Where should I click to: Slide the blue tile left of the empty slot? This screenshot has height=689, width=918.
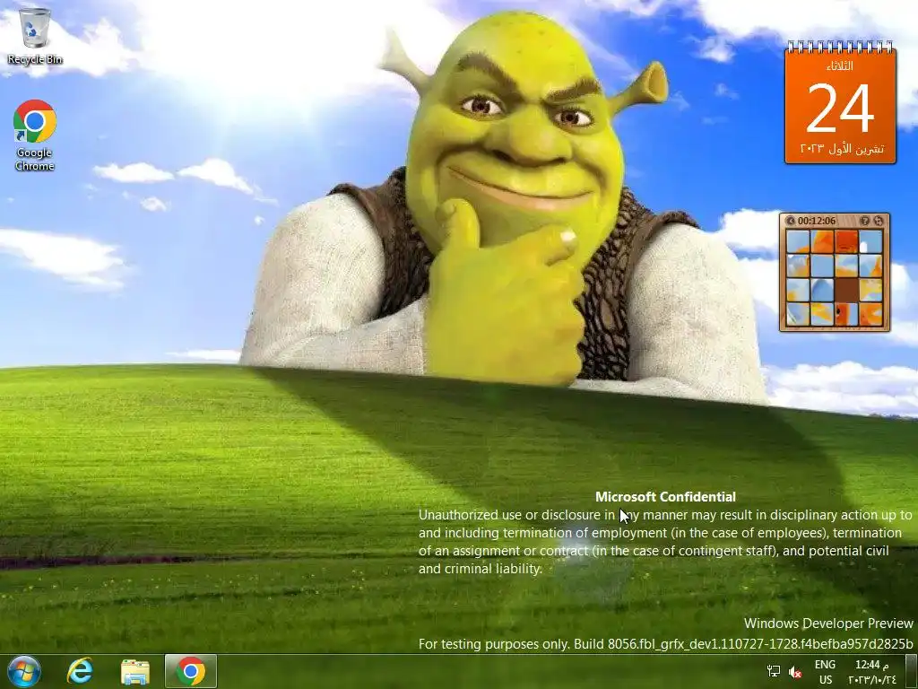(823, 290)
